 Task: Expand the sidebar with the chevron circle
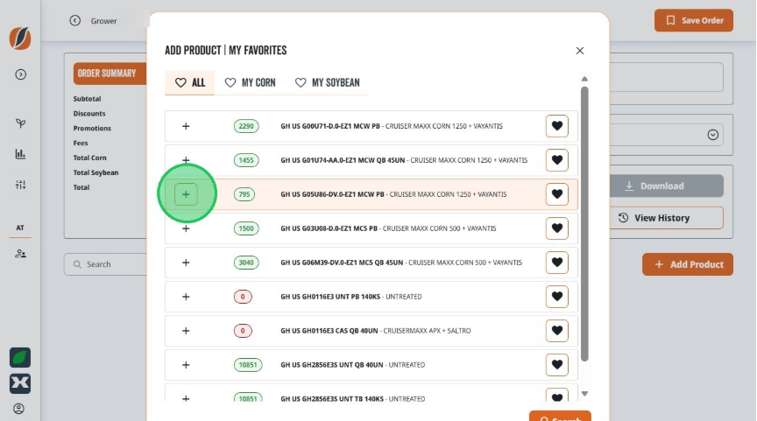[x=20, y=74]
